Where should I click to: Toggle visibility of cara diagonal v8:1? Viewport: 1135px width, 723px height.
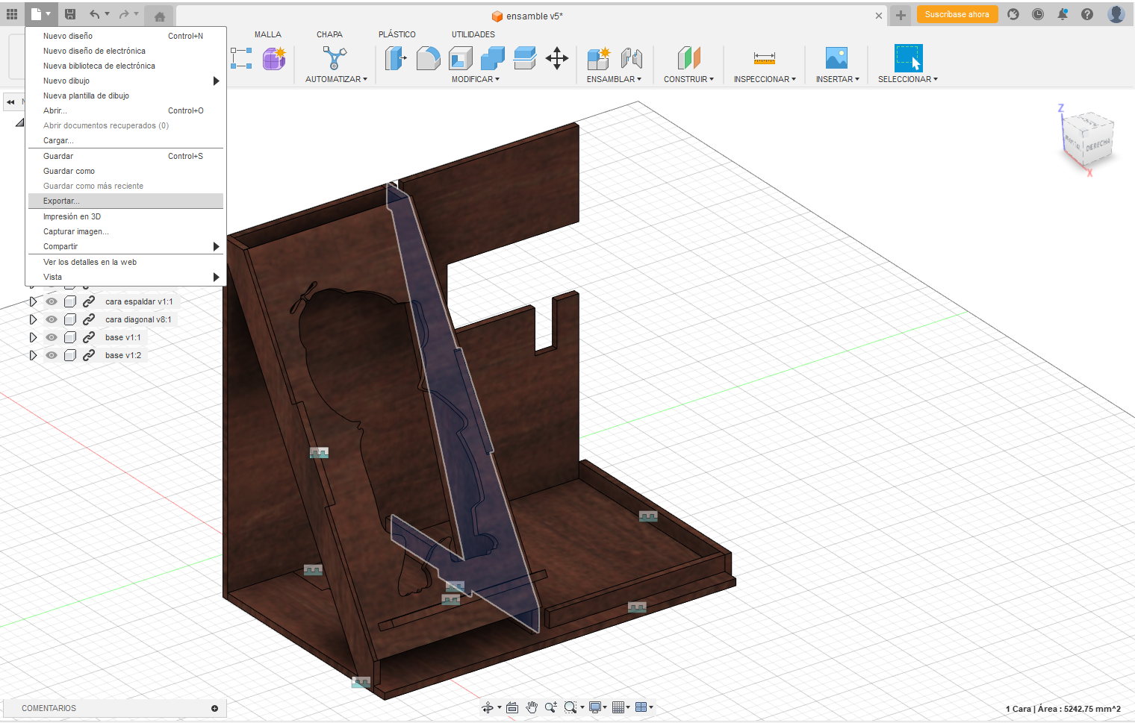pyautogui.click(x=52, y=319)
